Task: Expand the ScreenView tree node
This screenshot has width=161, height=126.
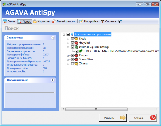Action: click(x=68, y=60)
